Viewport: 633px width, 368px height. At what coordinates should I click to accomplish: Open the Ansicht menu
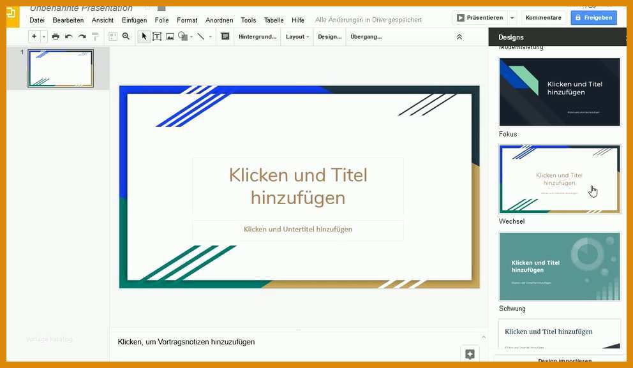click(x=103, y=20)
